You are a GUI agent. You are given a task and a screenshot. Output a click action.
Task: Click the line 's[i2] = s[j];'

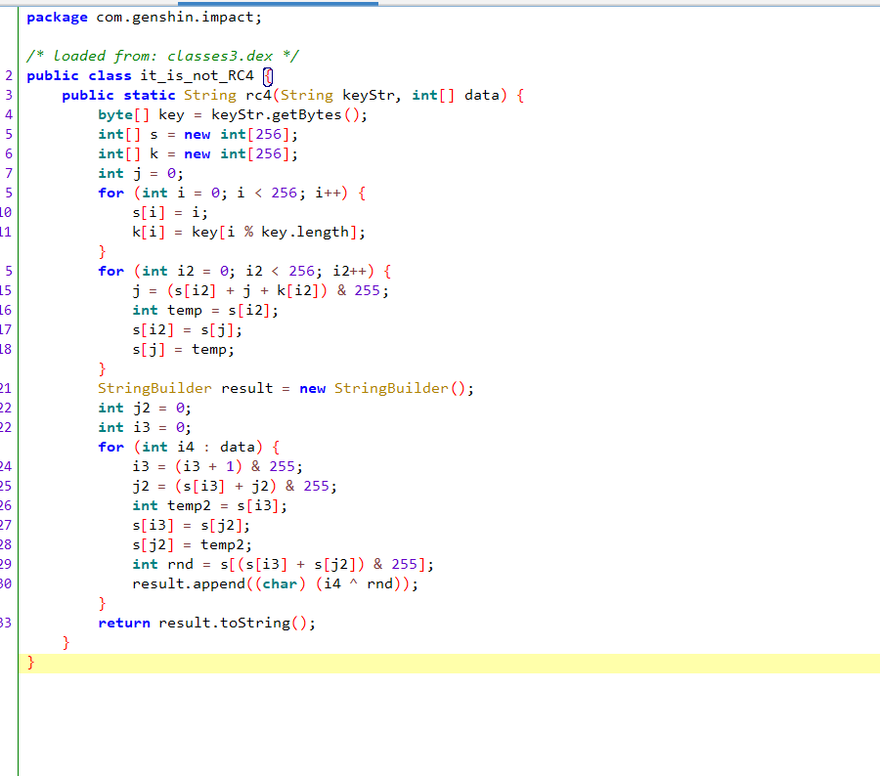click(188, 330)
